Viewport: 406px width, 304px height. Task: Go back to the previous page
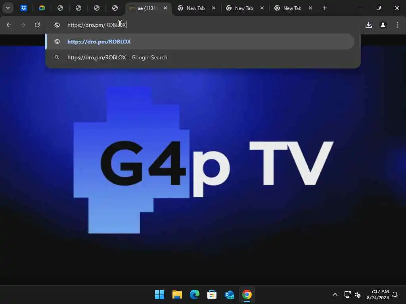click(9, 25)
